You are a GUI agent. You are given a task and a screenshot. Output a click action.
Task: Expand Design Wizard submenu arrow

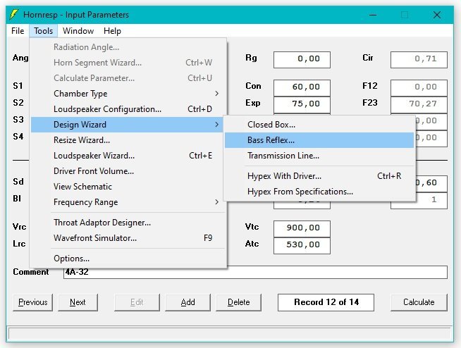pyautogui.click(x=216, y=125)
